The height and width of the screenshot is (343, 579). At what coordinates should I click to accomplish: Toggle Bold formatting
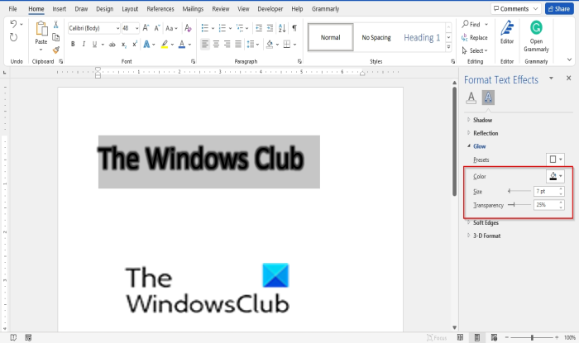click(73, 45)
